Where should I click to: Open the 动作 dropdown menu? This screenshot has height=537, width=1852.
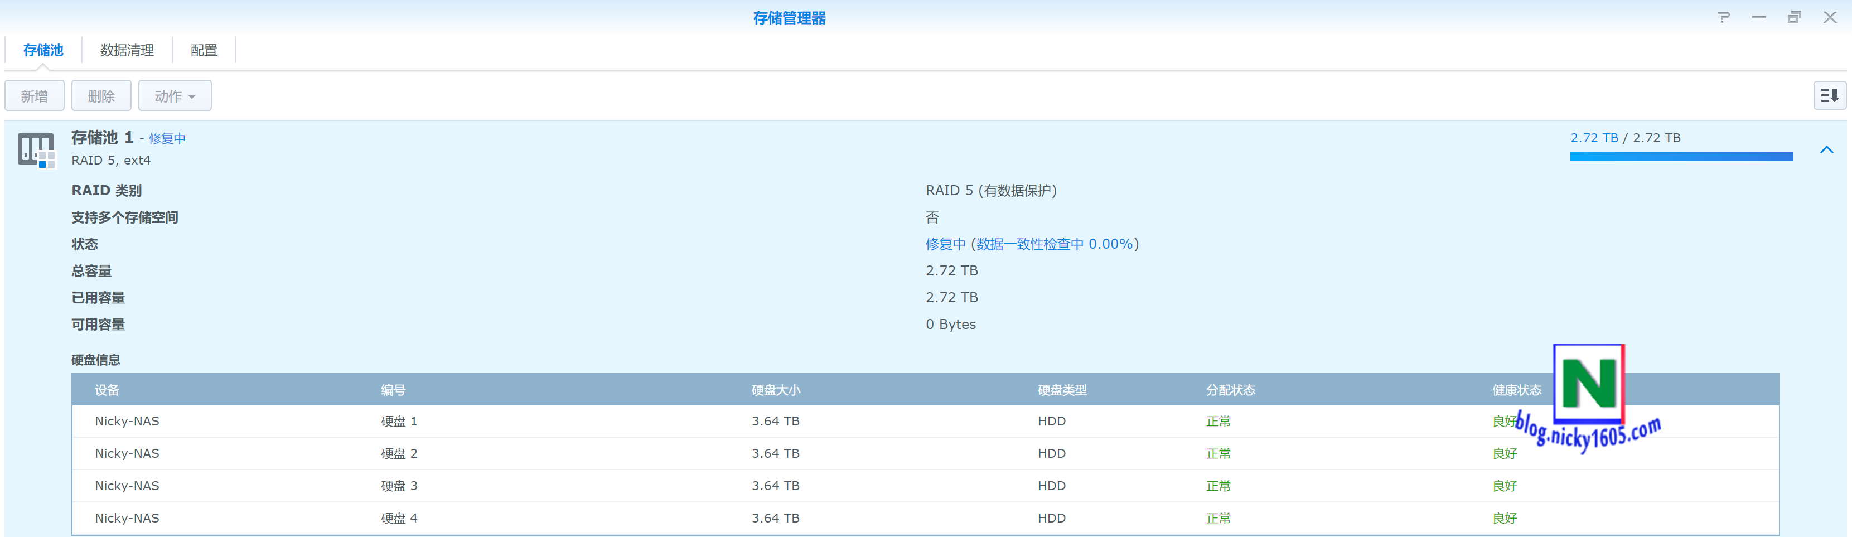click(x=175, y=95)
